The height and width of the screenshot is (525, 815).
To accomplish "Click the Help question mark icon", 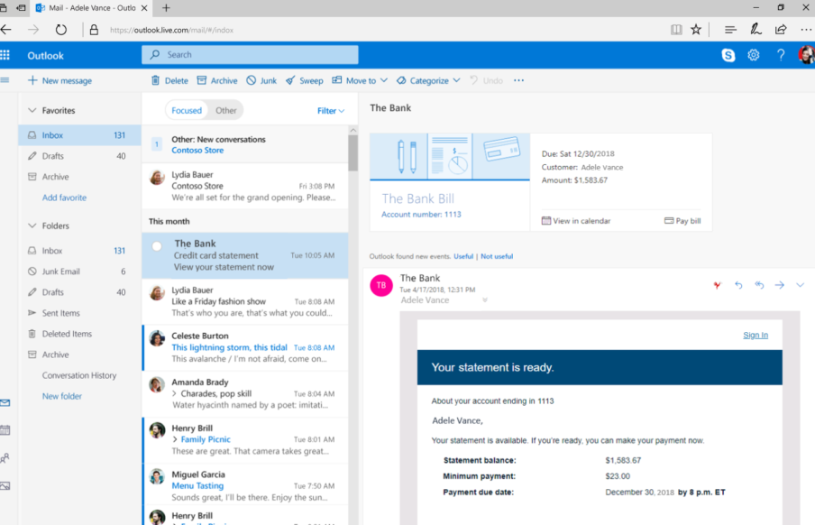I will tap(781, 55).
